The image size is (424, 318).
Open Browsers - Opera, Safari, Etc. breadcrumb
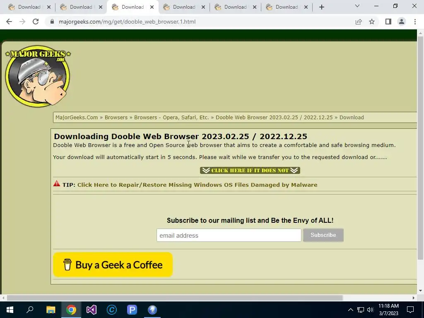tap(171, 117)
